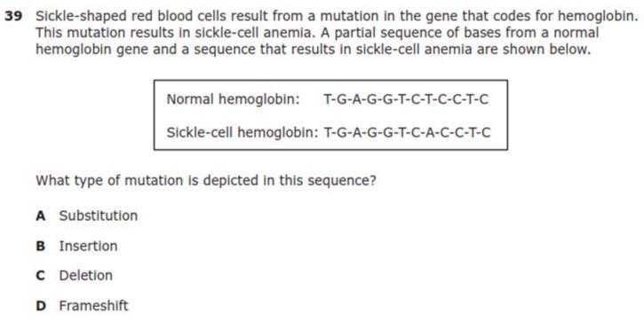
Task: Click the Sickle-cell hemoglobin label
Action: pyautogui.click(x=242, y=132)
